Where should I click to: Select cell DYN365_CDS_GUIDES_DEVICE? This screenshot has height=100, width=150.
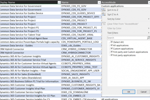pyautogui.click(x=81, y=13)
